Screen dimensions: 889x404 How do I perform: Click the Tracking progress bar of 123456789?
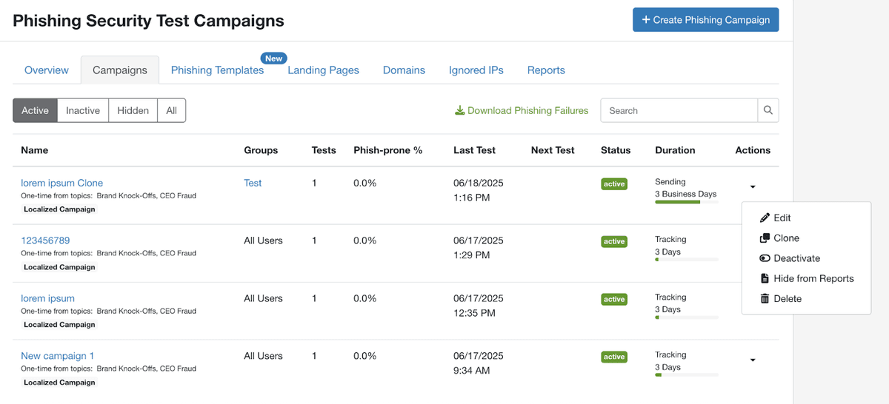click(x=687, y=260)
